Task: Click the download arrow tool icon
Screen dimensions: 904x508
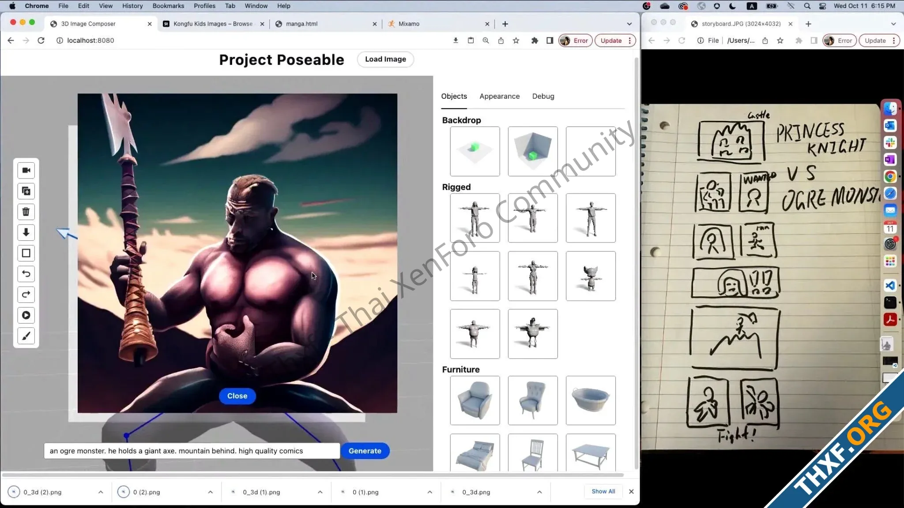Action: tap(26, 232)
